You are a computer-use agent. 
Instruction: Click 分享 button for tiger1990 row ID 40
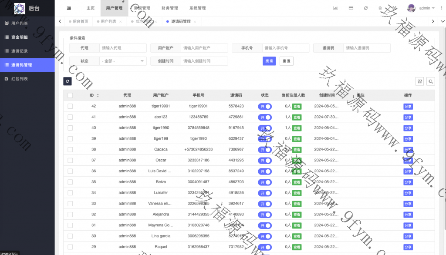point(408,128)
